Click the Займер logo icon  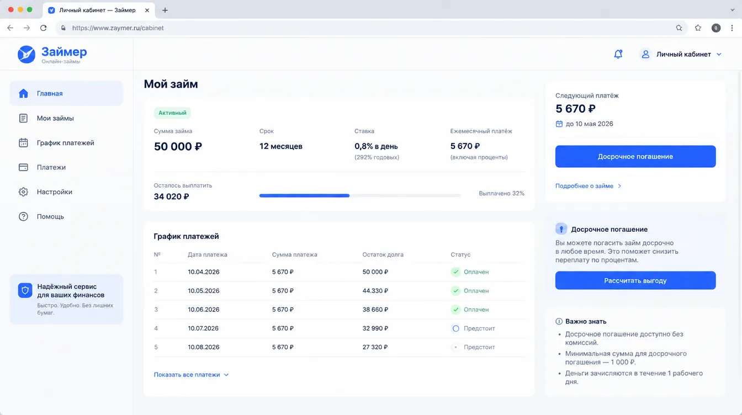(26, 54)
